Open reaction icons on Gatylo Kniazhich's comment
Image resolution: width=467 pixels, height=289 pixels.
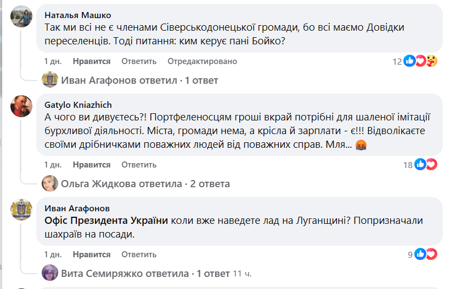point(426,164)
